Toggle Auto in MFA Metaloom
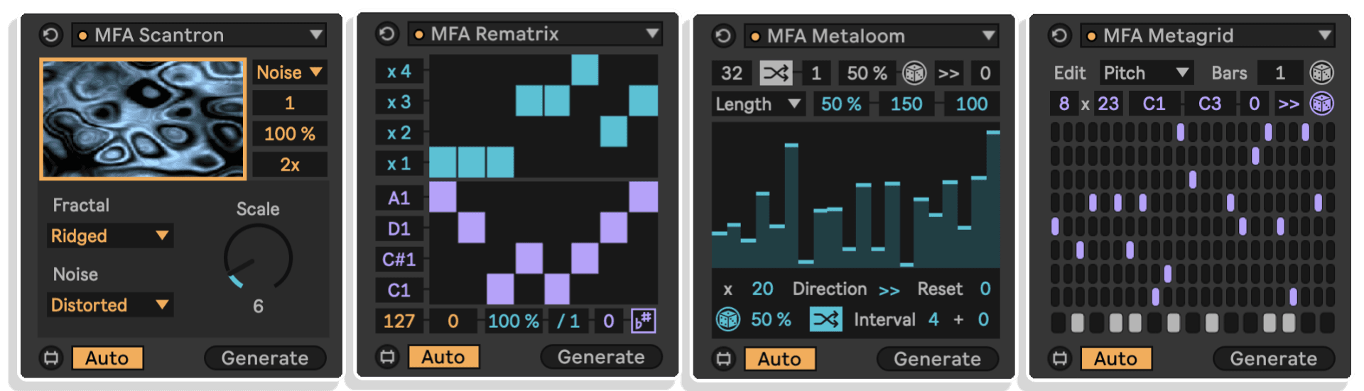 [779, 358]
